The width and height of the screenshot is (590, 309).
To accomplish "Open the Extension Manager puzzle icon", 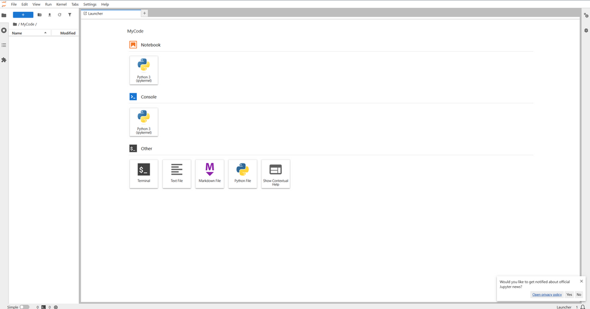I will click(4, 60).
